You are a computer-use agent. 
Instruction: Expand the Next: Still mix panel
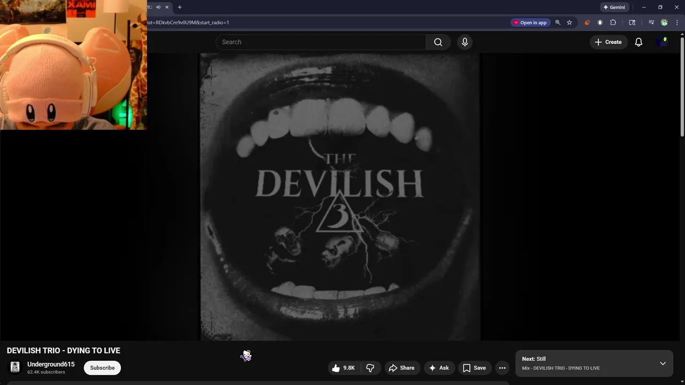point(663,364)
